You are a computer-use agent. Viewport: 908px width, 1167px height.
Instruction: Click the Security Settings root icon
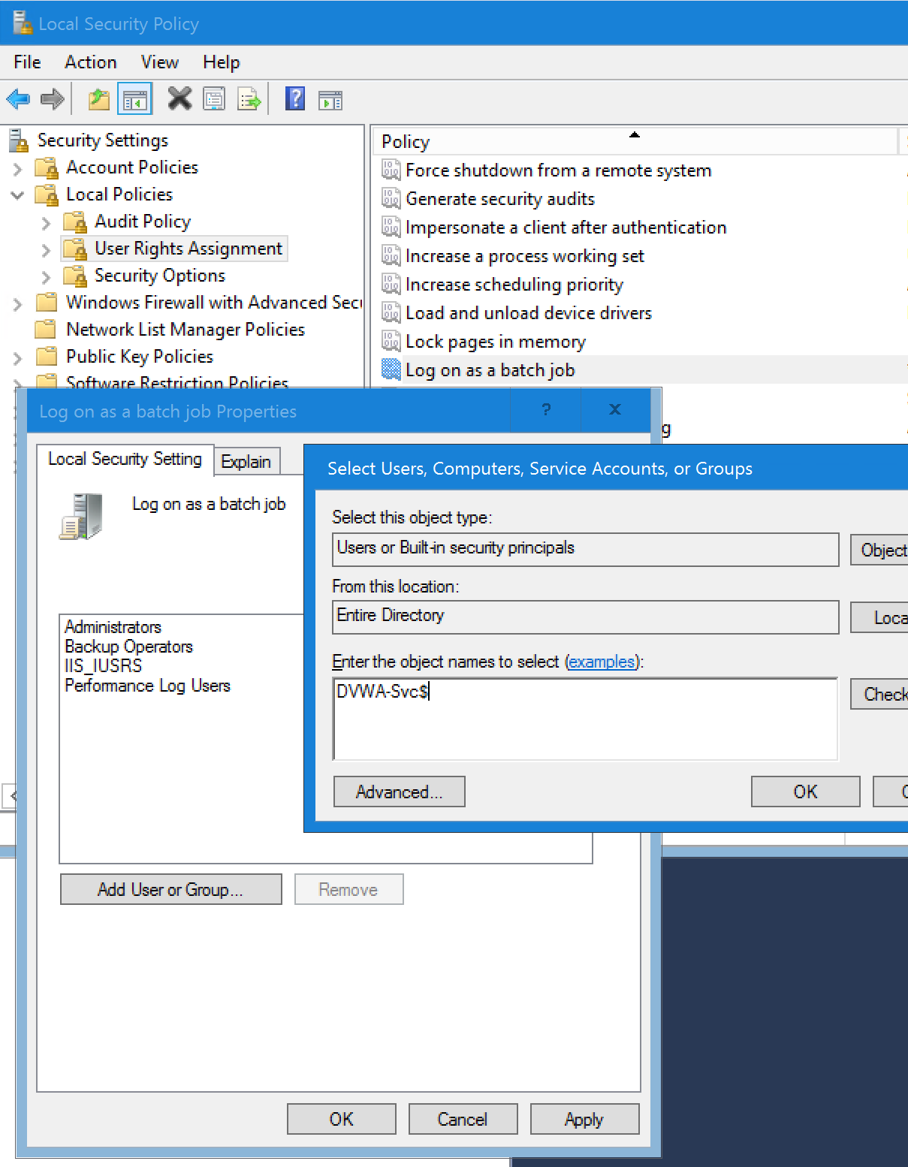(19, 140)
